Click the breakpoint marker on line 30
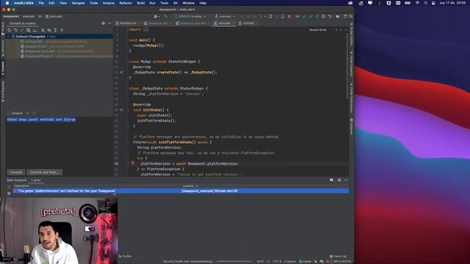The image size is (470, 264). click(x=132, y=164)
